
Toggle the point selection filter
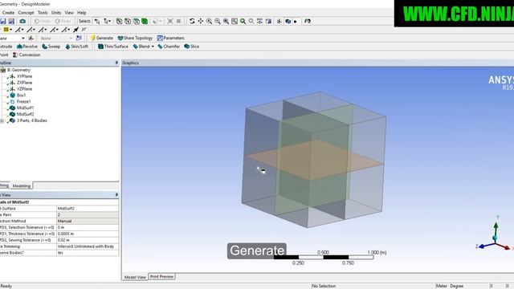119,22
